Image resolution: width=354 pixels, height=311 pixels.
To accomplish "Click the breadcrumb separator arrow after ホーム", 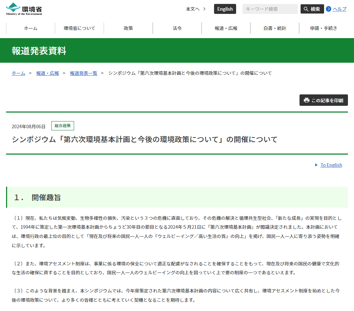I will coord(29,73).
